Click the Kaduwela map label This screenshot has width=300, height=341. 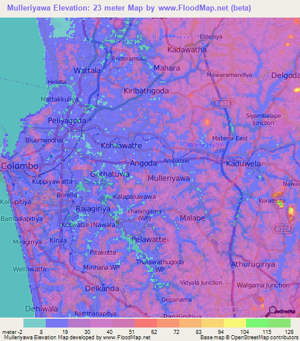pyautogui.click(x=243, y=163)
